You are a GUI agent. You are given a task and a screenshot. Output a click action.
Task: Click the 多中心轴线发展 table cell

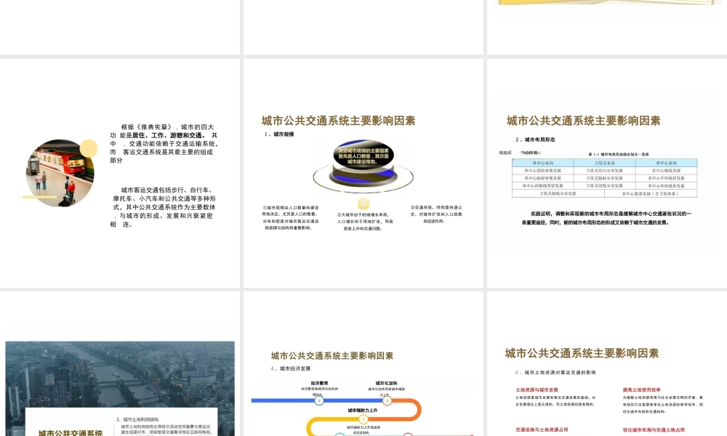(x=666, y=171)
